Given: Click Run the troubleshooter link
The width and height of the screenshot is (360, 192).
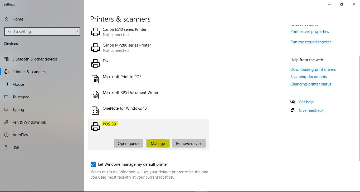Looking at the screenshot, I should (x=311, y=42).
